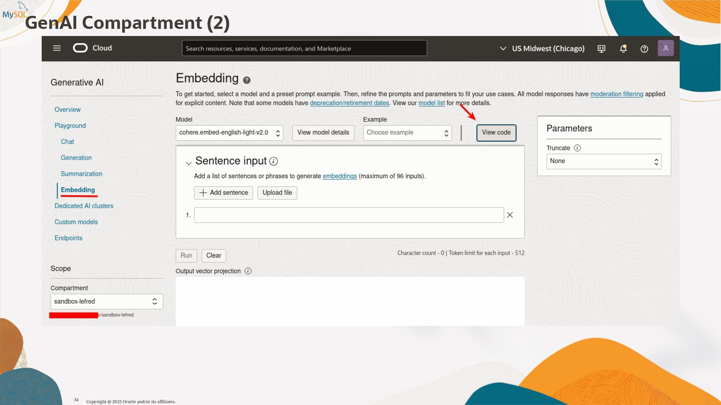The height and width of the screenshot is (405, 721).
Task: Open the Truncate dropdown set to None
Action: click(603, 161)
